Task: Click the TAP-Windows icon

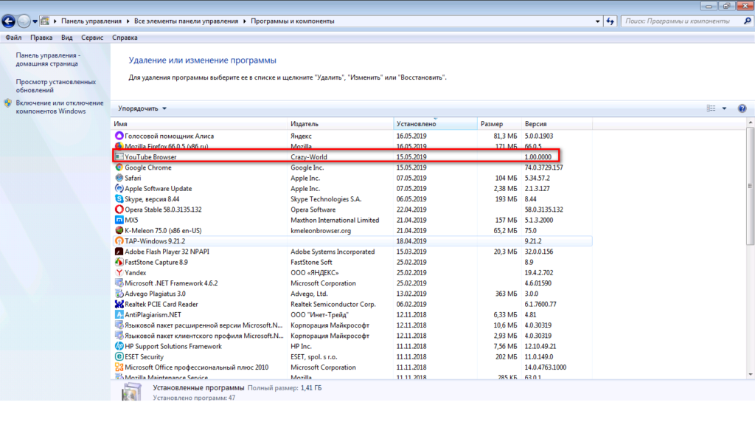Action: click(x=119, y=241)
